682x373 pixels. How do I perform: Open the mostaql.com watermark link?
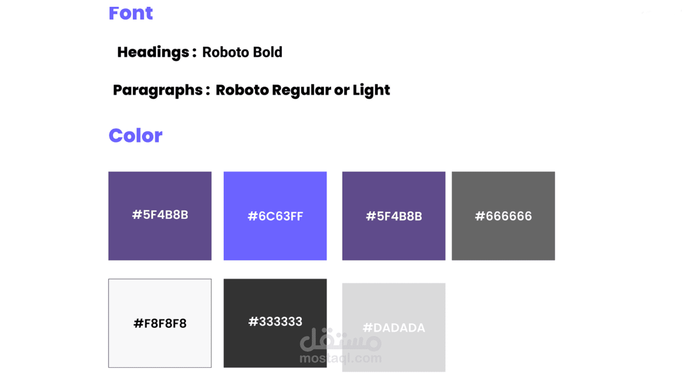tap(340, 358)
